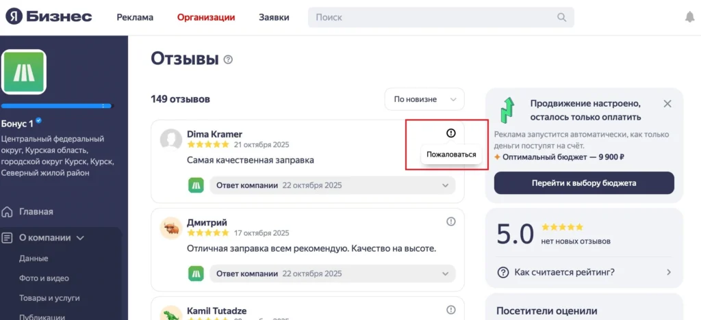Click the green company logo in sidebar
701x320 pixels.
click(x=24, y=72)
